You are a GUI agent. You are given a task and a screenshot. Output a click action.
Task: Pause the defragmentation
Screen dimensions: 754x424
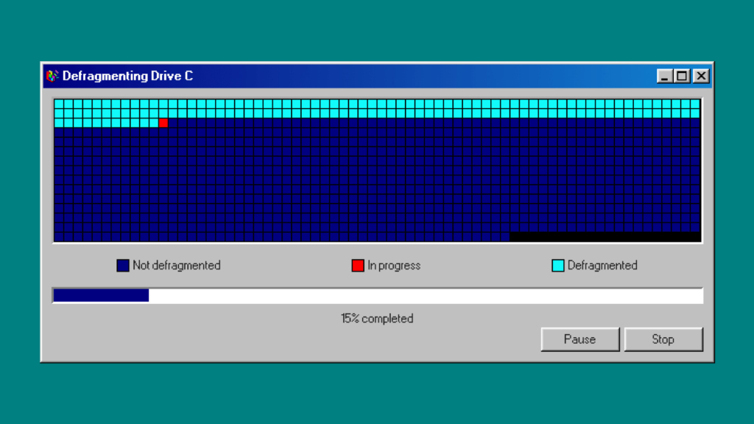coord(579,339)
